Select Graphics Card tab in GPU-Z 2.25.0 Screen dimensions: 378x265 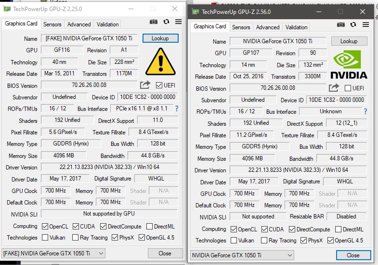21,24
